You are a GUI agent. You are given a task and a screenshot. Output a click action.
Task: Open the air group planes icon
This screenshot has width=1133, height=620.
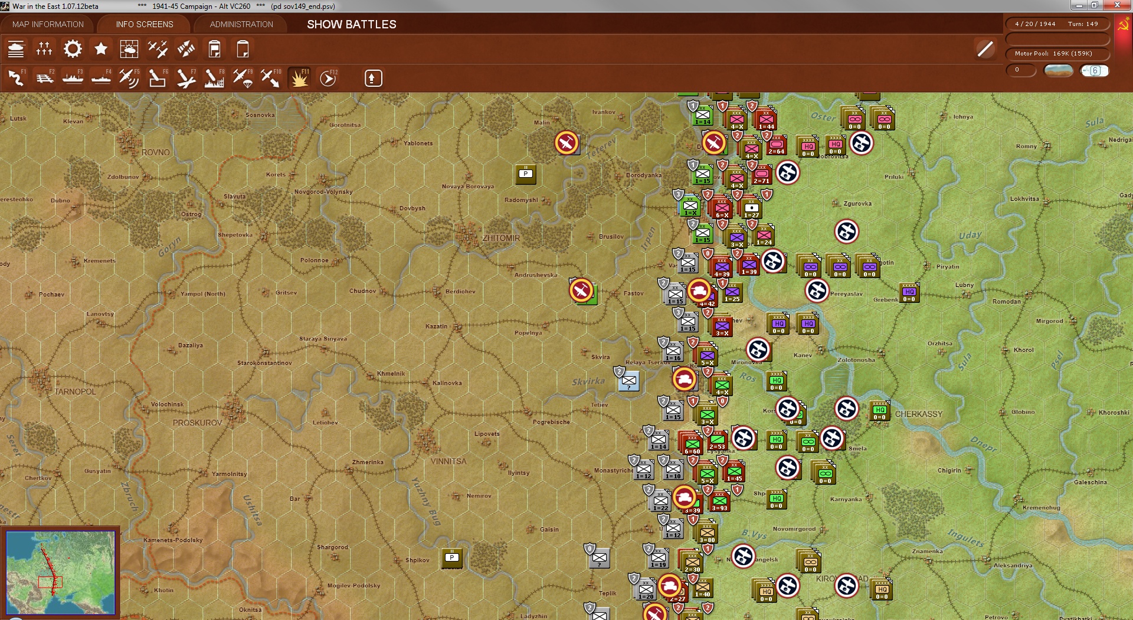pos(158,49)
